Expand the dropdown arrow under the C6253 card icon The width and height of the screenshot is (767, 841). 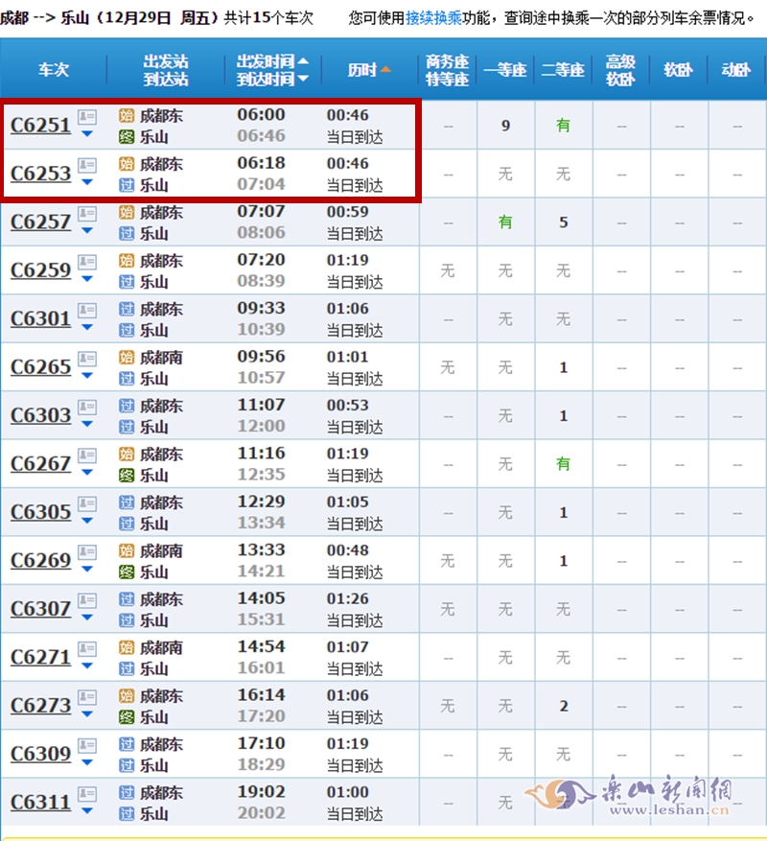(x=87, y=182)
